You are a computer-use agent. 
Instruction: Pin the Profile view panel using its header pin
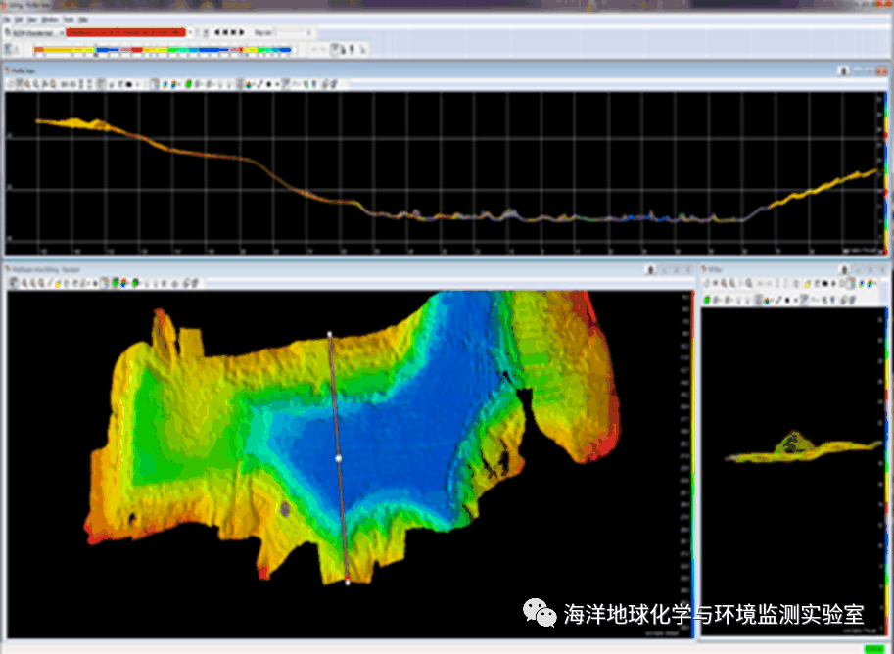tap(842, 70)
